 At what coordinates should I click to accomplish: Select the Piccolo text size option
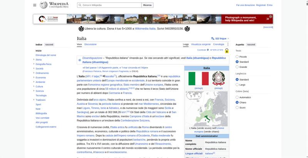coord(237,57)
